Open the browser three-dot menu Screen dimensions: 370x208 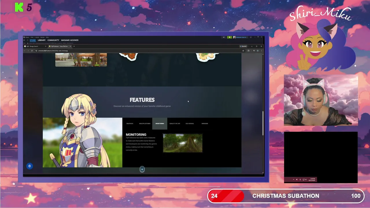click(261, 51)
